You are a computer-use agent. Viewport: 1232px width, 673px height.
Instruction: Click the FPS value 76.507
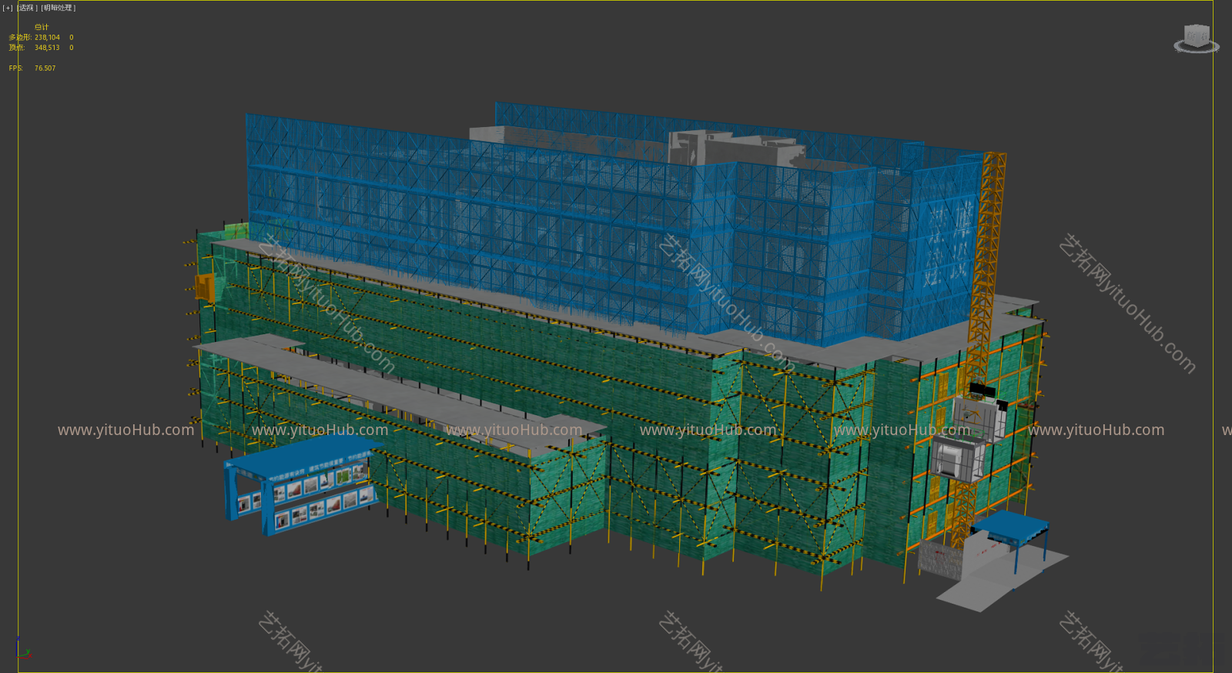[45, 69]
